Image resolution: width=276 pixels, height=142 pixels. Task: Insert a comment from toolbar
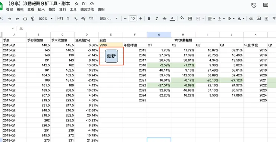(x=258, y=19)
